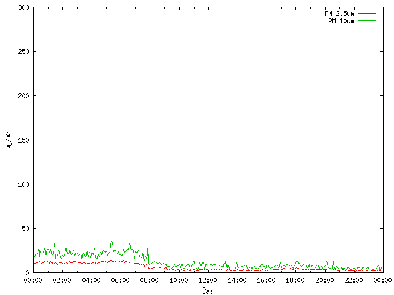Click the 'PM 10um' legend label
The image size is (394, 295).
[x=341, y=21]
